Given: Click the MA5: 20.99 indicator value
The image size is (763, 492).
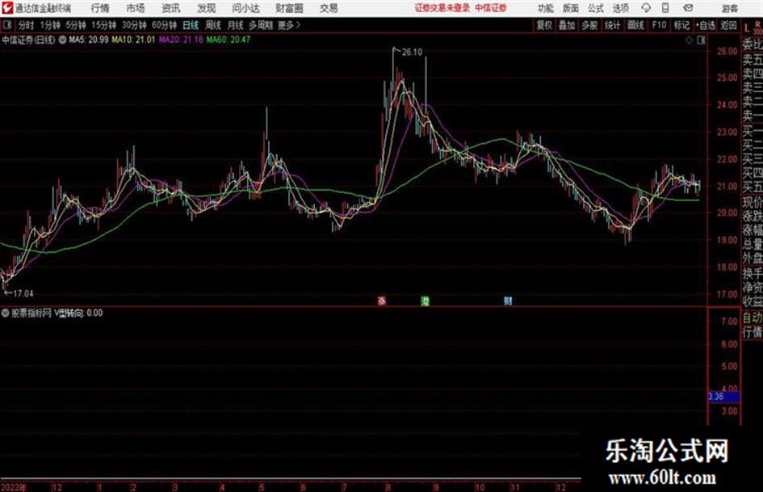Looking at the screenshot, I should (89, 40).
